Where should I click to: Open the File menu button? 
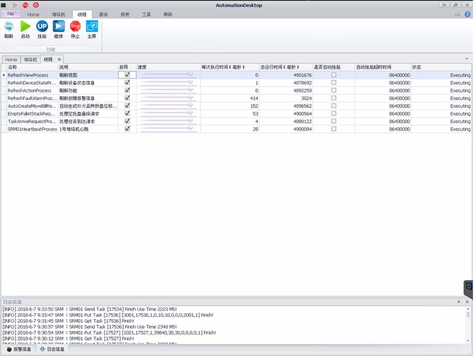point(11,14)
